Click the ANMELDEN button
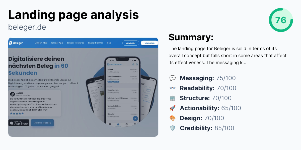The height and width of the screenshot is (150, 301). (x=130, y=43)
